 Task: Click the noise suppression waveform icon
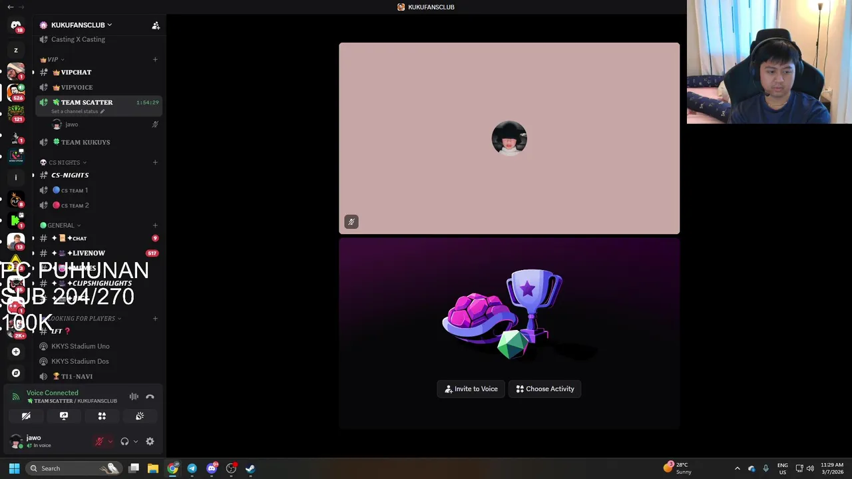pyautogui.click(x=134, y=397)
